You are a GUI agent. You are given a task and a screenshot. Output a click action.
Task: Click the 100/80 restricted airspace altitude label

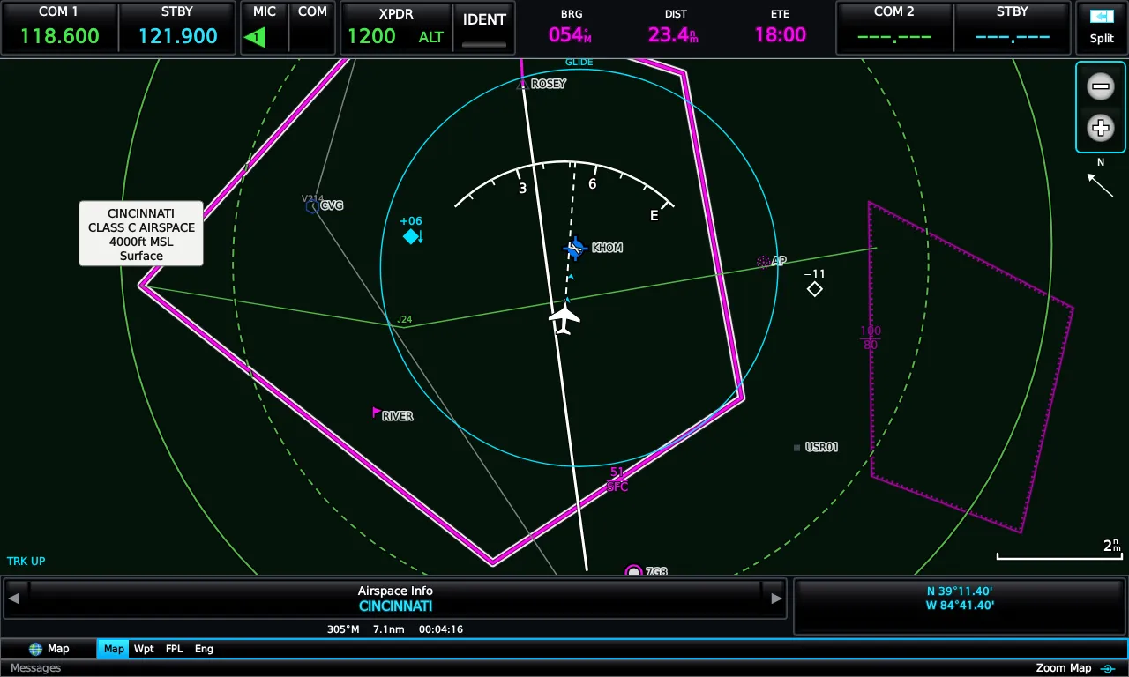871,338
